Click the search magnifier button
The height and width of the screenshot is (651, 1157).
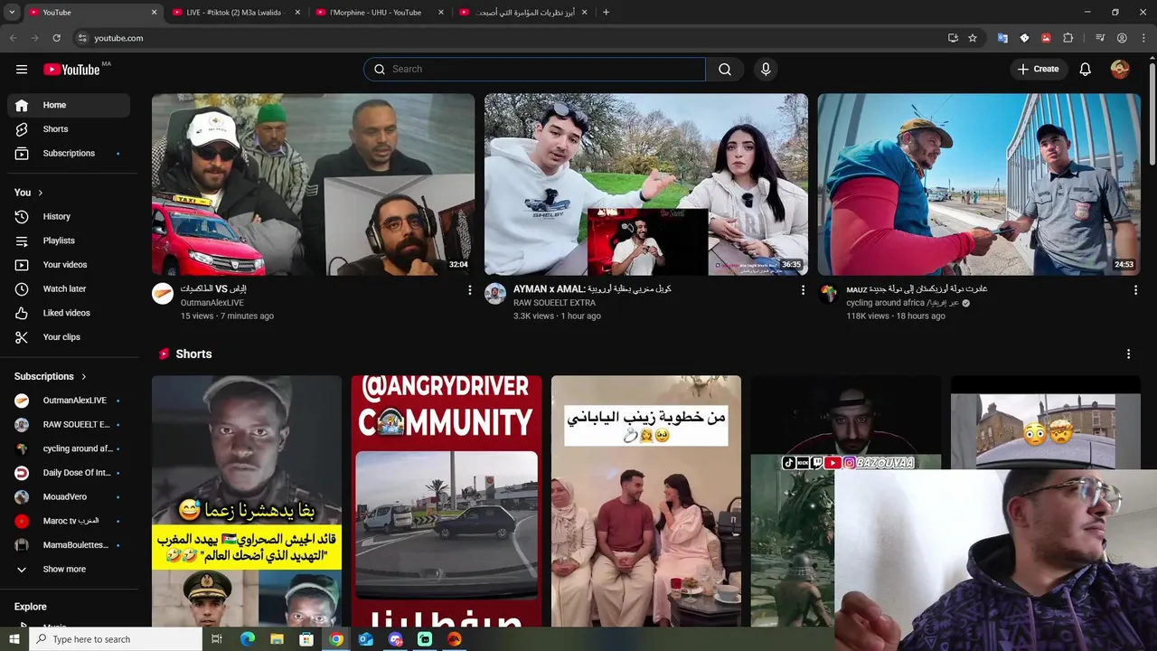point(725,70)
